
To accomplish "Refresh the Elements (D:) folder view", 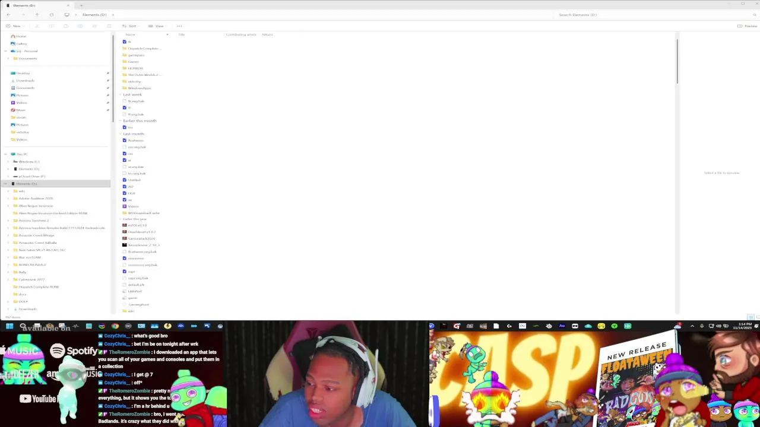I will coord(52,15).
